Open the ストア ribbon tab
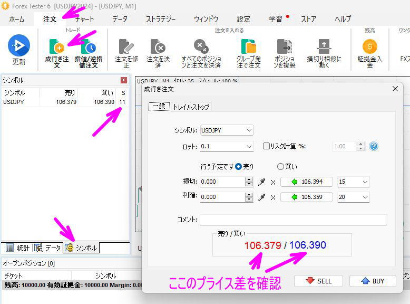This screenshot has height=304, width=410. (308, 19)
